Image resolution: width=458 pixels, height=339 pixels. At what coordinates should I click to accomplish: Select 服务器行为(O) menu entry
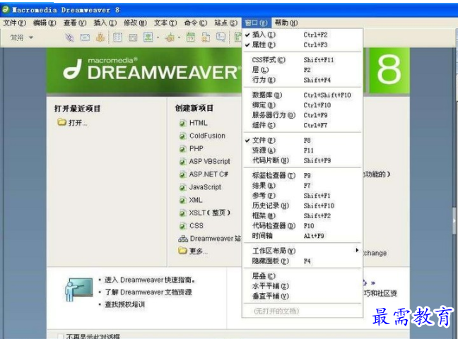coord(303,115)
